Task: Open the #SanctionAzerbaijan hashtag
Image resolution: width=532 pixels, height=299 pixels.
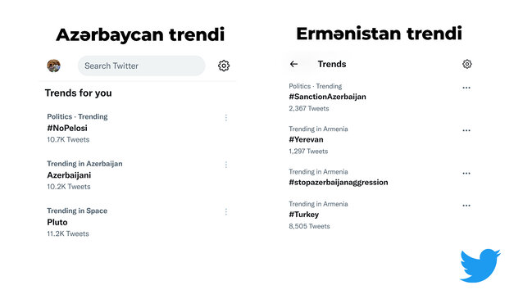Action: click(327, 97)
